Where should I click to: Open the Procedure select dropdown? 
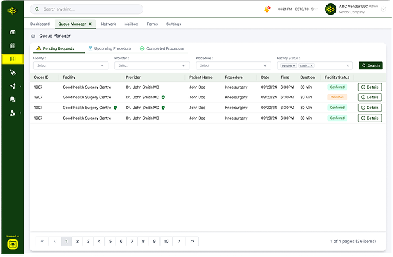(x=234, y=65)
